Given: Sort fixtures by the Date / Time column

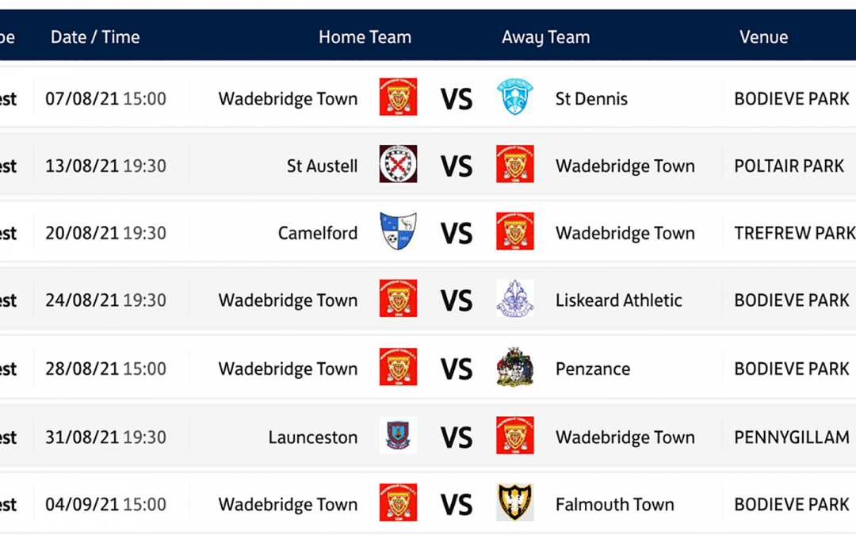Looking at the screenshot, I should 95,36.
